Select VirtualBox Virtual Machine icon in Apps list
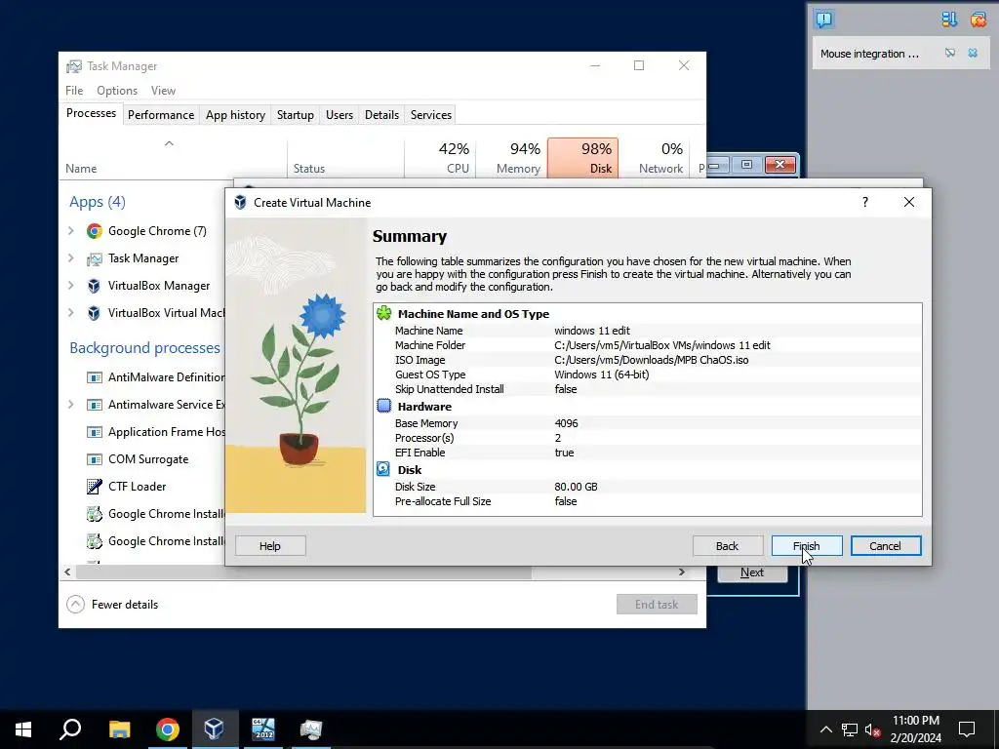Viewport: 999px width, 749px height. click(95, 313)
